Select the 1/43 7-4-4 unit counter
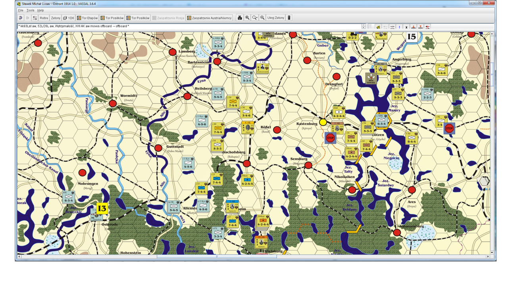The height and width of the screenshot is (283, 508). (x=366, y=145)
